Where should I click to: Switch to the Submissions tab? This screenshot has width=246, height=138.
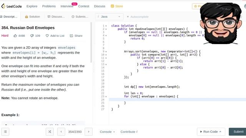[x=80, y=16]
